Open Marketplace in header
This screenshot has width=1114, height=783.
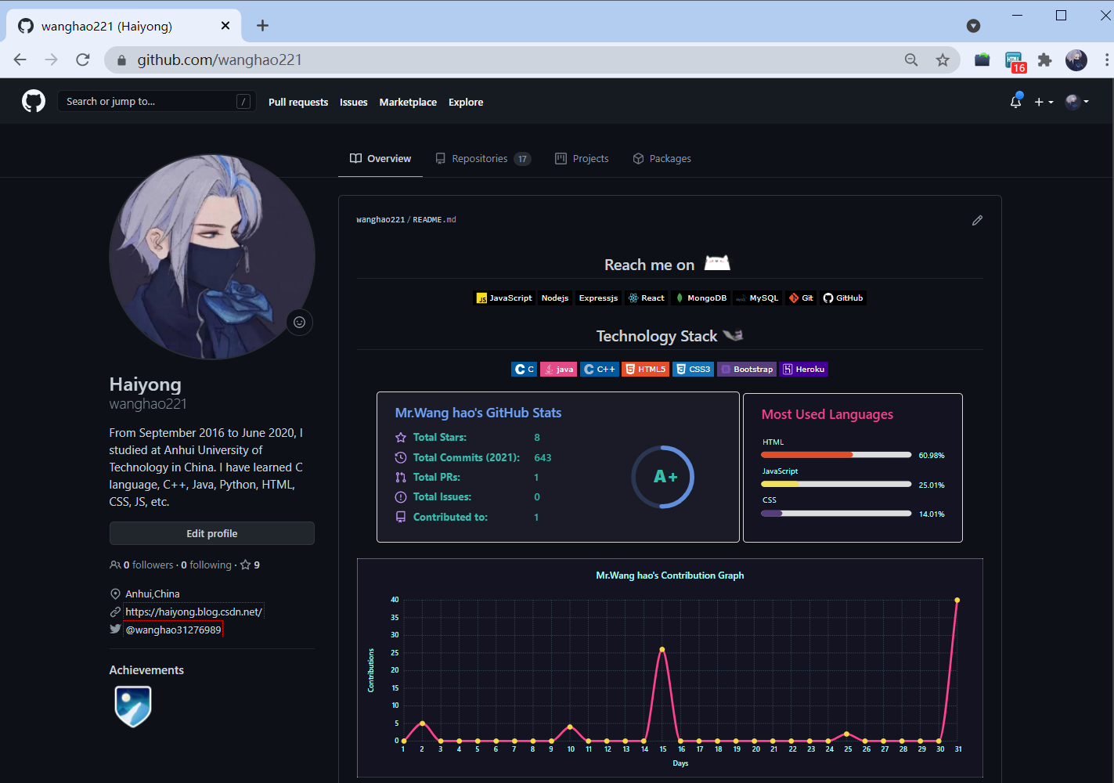pos(408,102)
